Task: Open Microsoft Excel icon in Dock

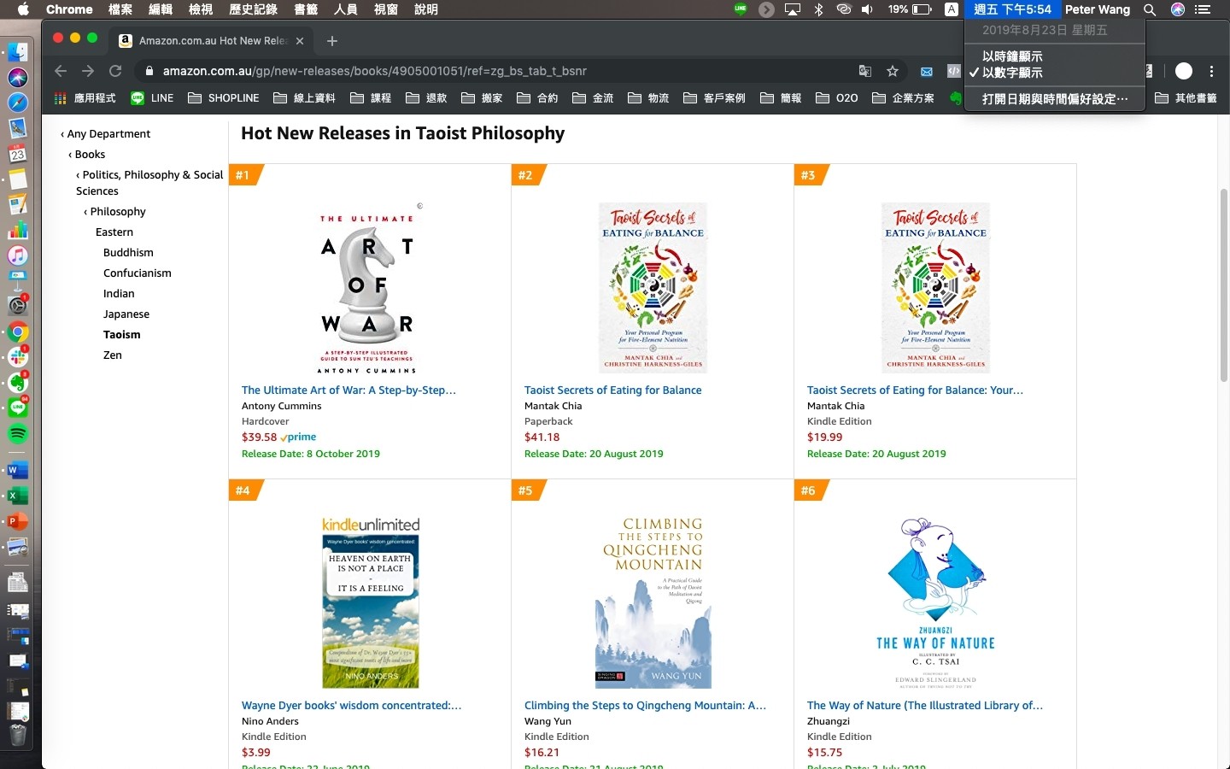Action: 18,496
